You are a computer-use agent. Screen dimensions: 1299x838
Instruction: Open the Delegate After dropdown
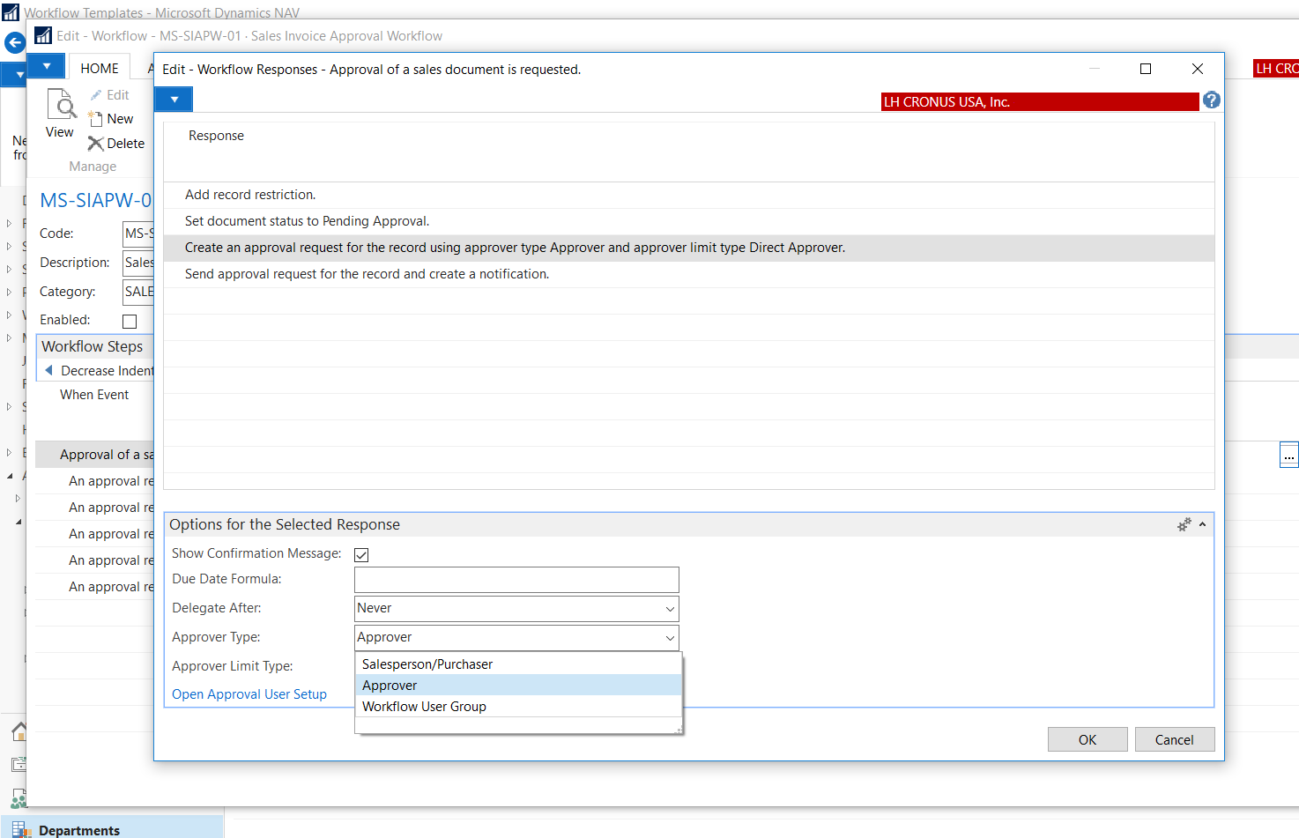coord(670,609)
